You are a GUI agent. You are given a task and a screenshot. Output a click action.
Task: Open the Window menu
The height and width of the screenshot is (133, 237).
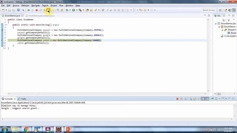tap(69, 6)
